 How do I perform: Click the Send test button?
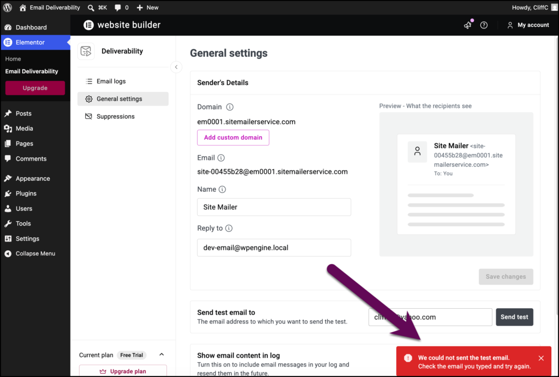[514, 317]
